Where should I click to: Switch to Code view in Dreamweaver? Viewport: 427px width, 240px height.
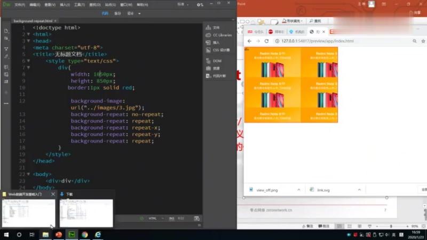105,13
